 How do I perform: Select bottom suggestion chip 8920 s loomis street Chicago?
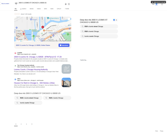pyautogui.click(x=28, y=98)
